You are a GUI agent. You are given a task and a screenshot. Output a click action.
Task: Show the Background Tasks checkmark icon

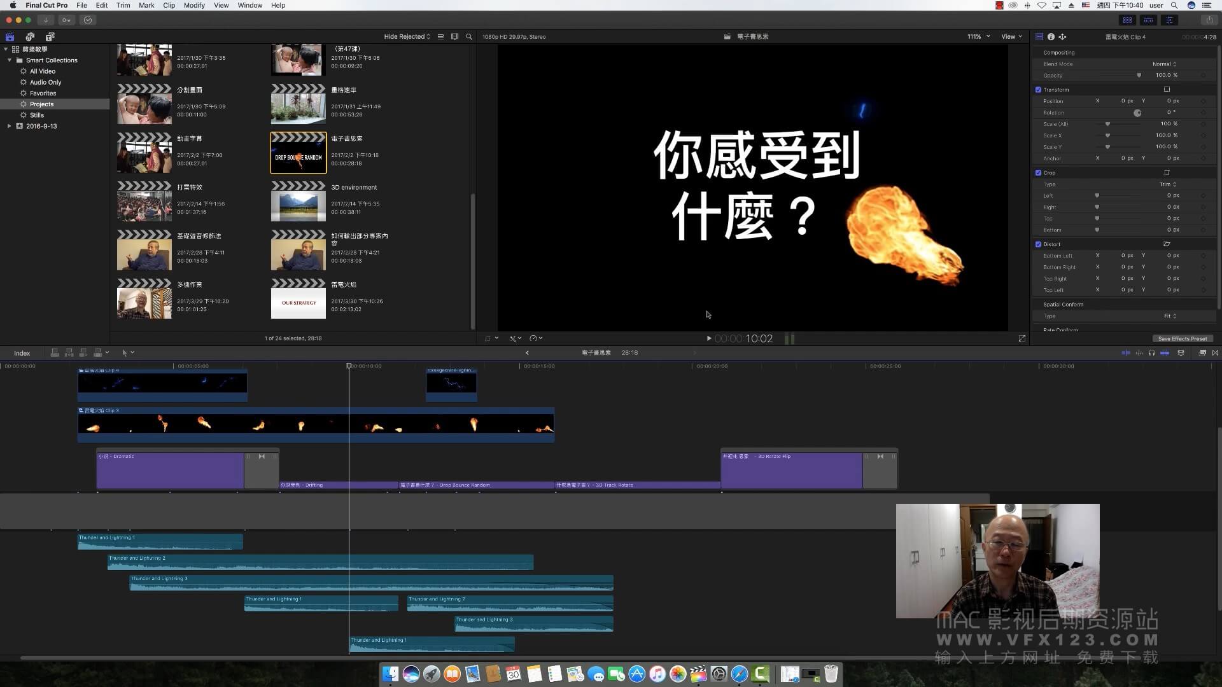pyautogui.click(x=88, y=20)
